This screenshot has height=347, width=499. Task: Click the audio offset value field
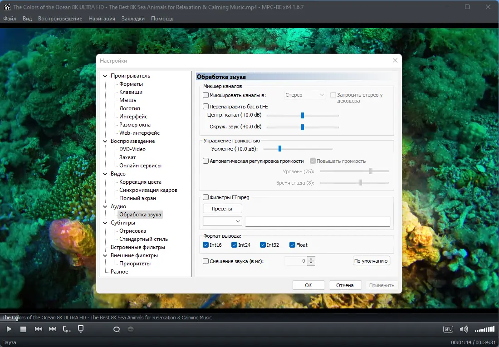(296, 261)
